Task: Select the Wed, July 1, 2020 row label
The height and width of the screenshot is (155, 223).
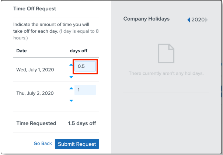Action: click(36, 70)
